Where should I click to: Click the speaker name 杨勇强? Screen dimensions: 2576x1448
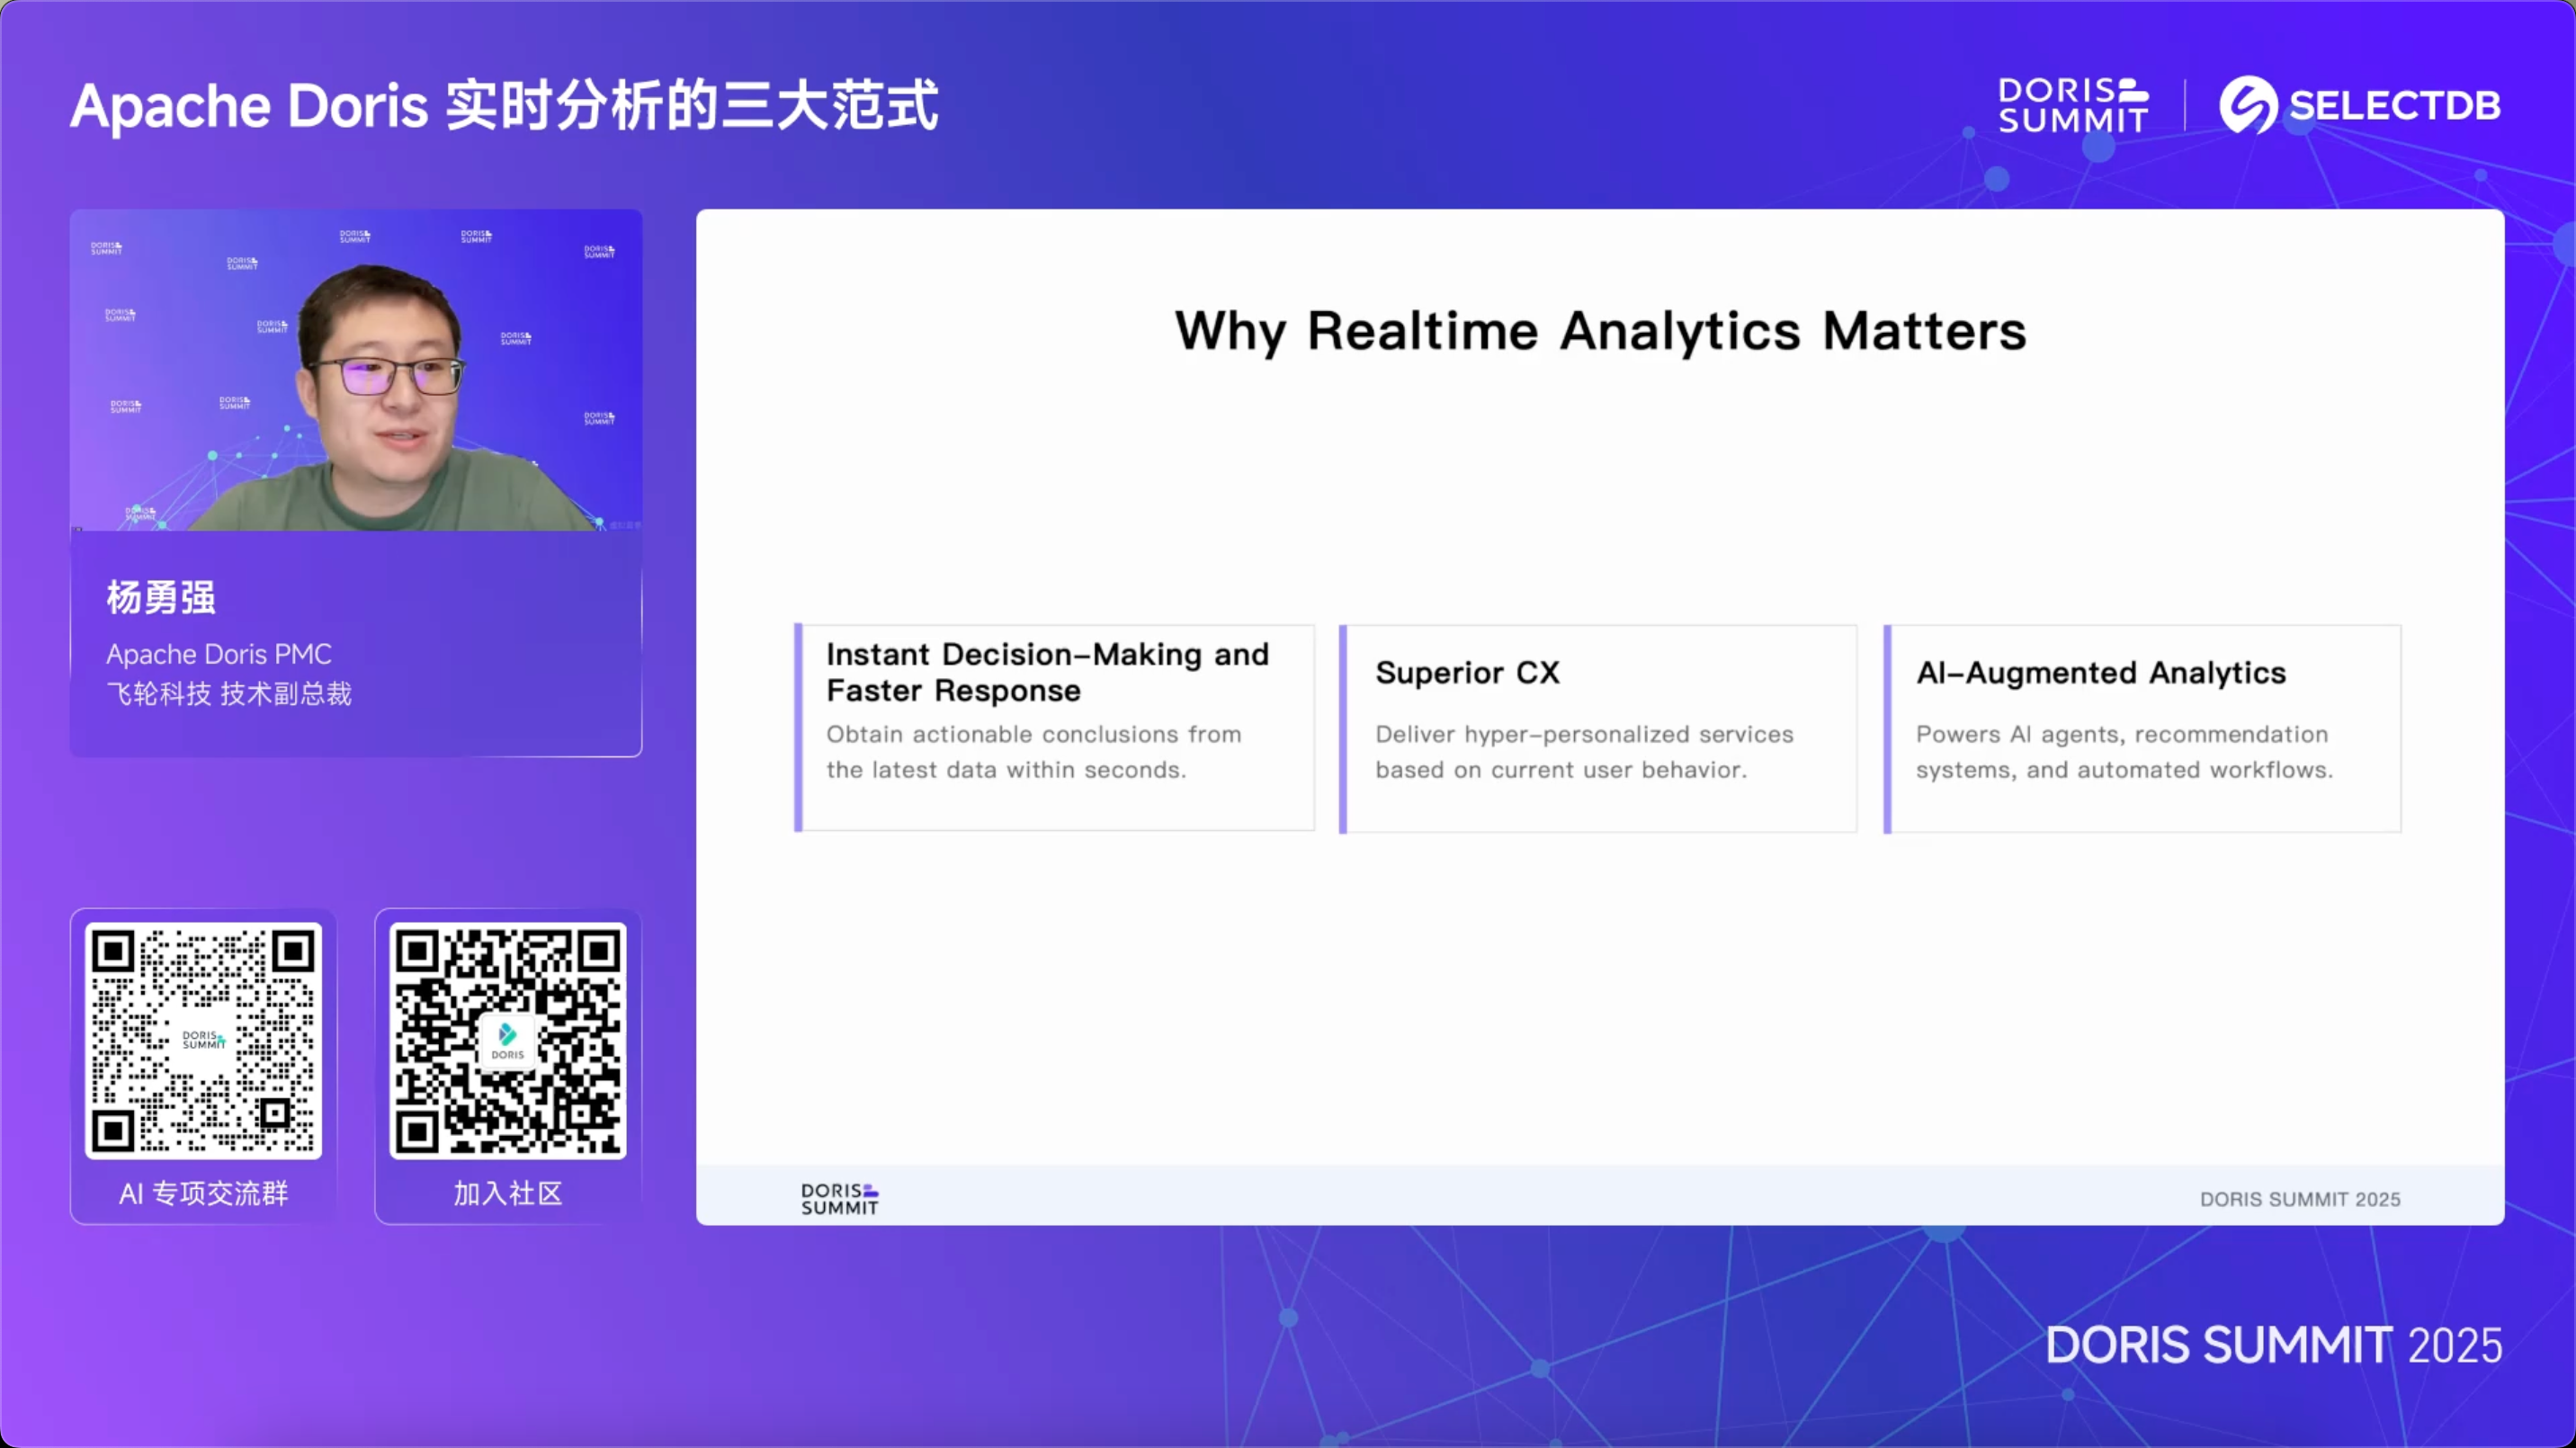[x=161, y=597]
